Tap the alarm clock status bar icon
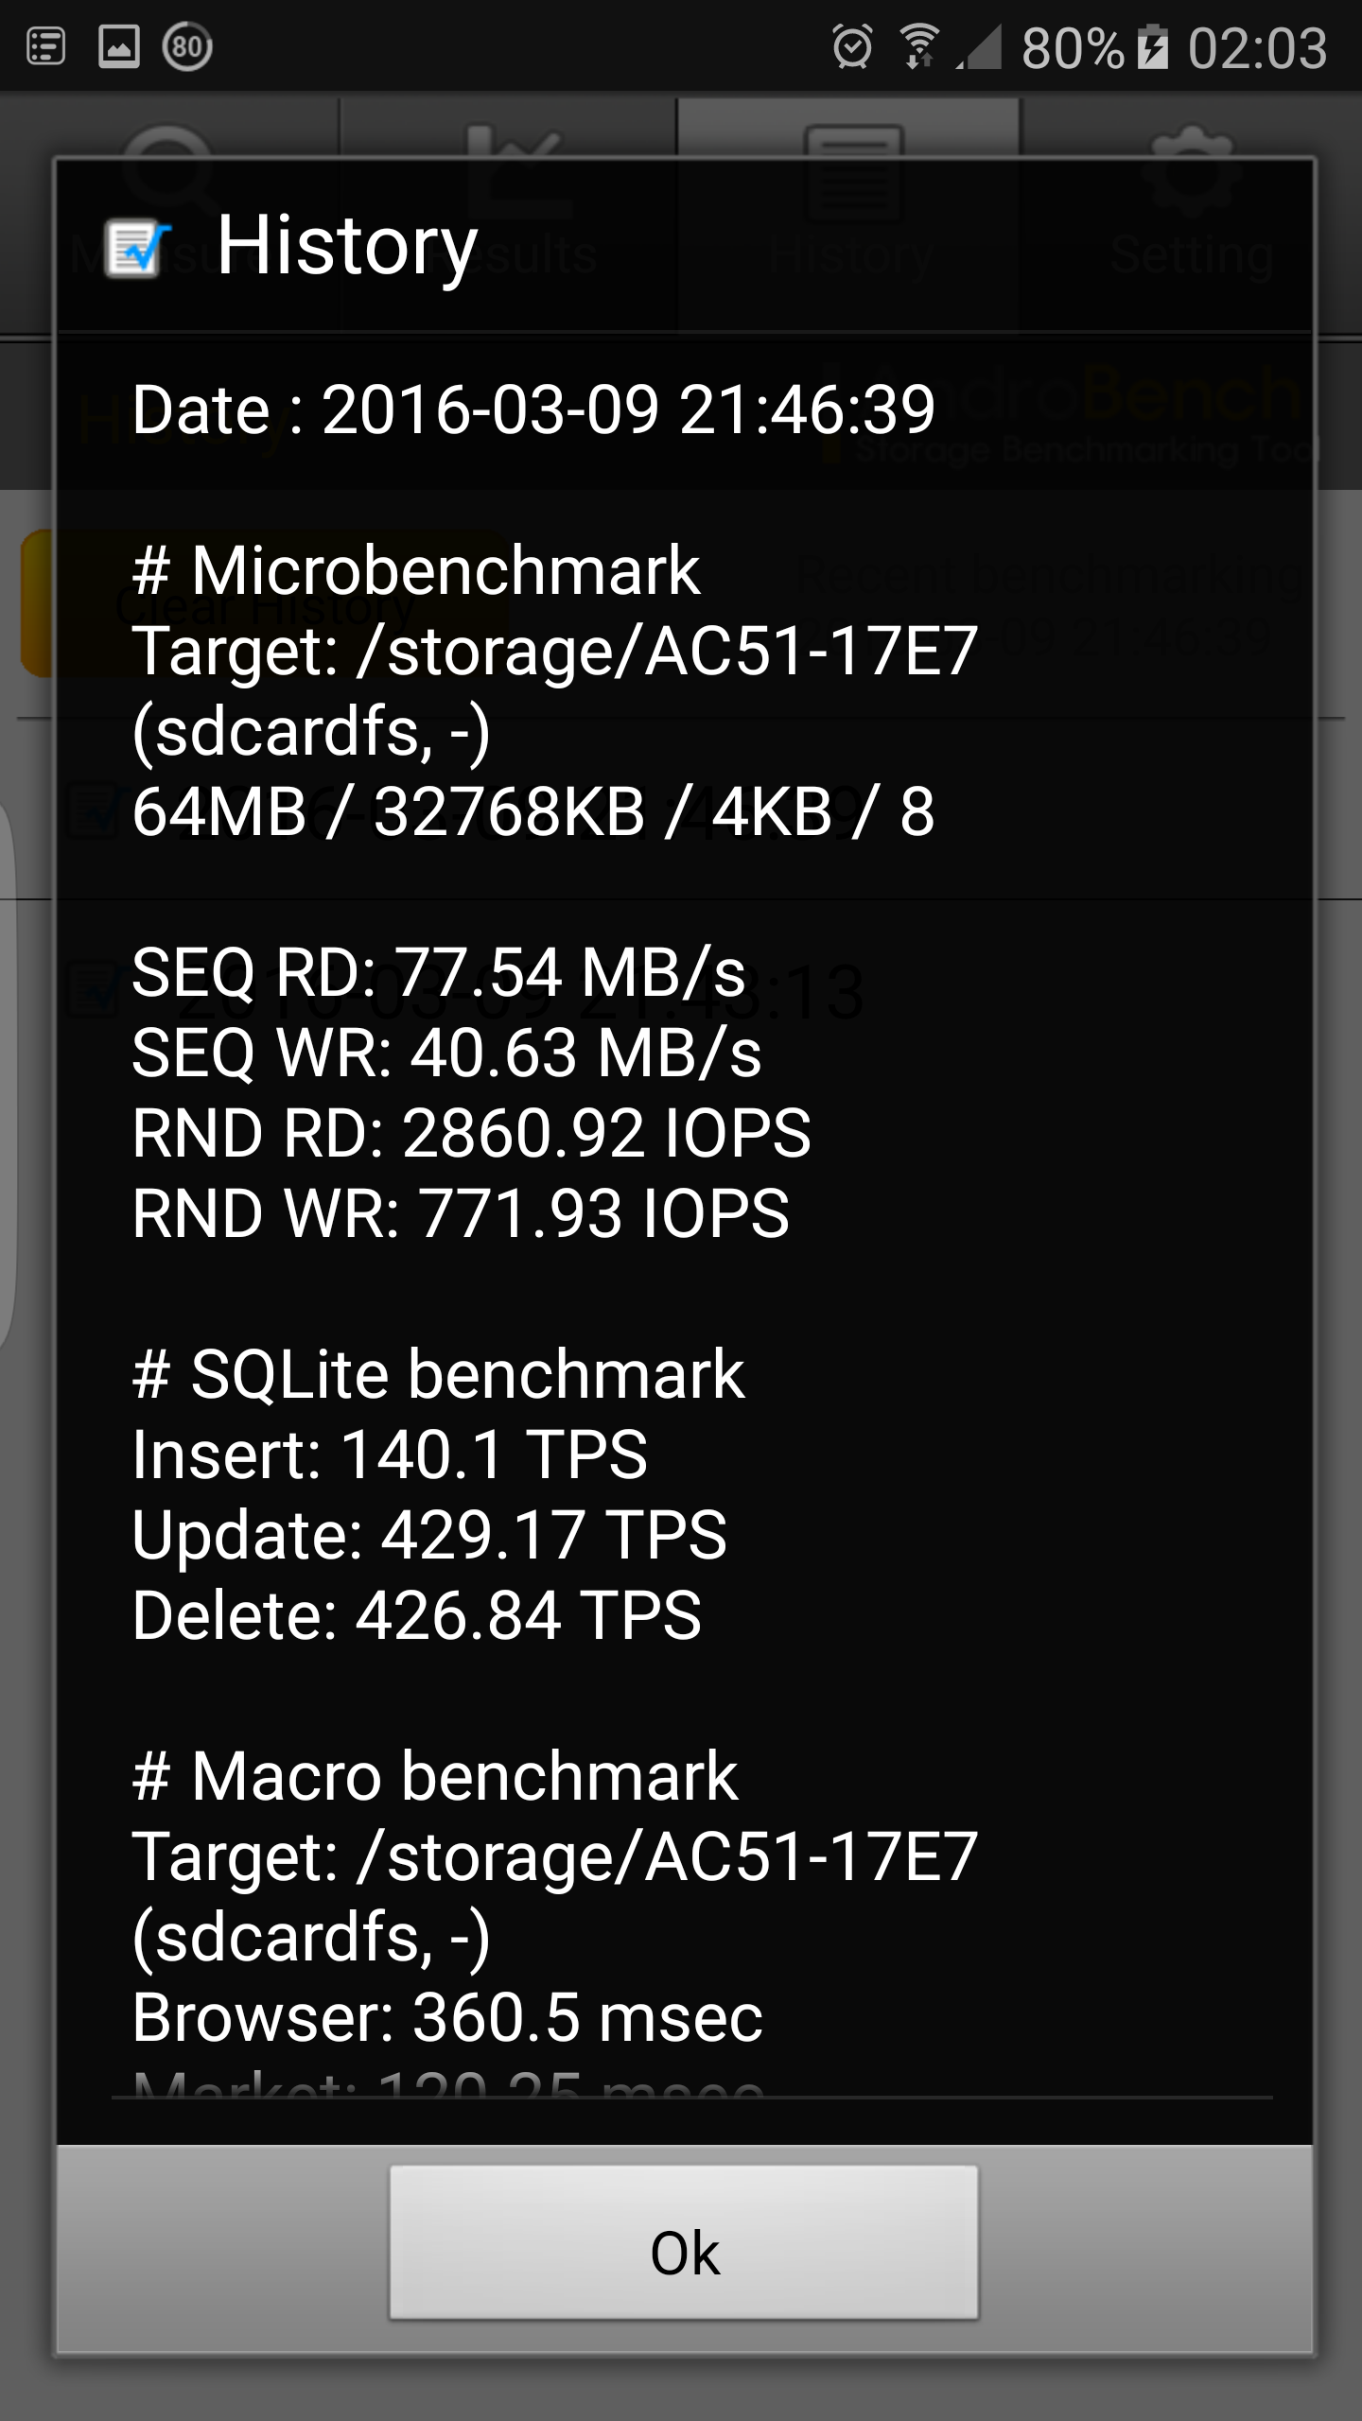Screen dimensions: 1362x2421 coord(851,46)
